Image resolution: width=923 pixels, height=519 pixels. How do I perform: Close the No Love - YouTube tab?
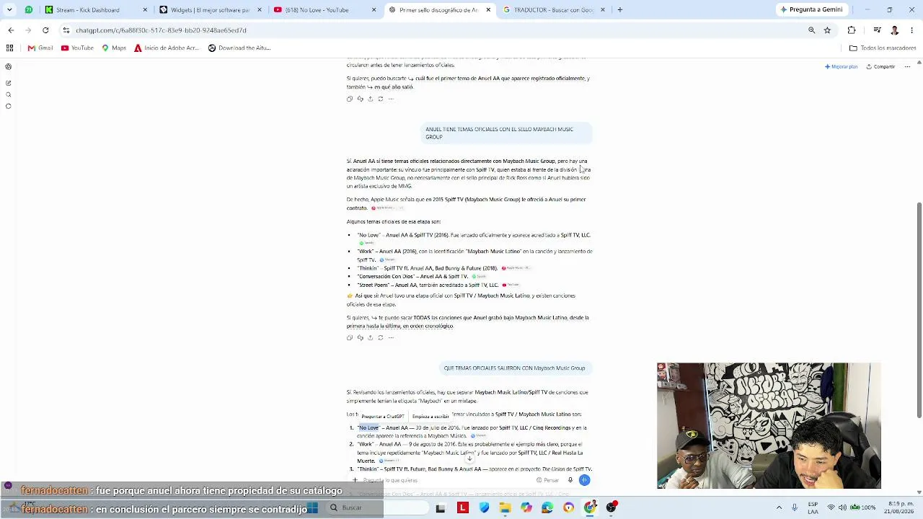click(x=374, y=10)
